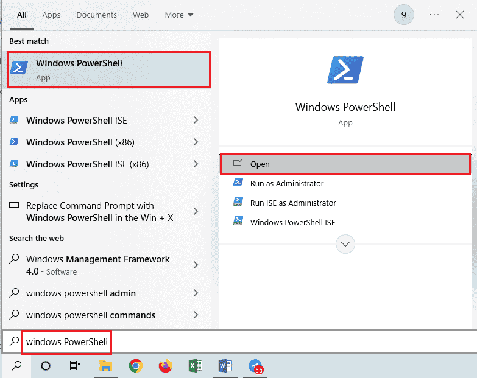This screenshot has width=477, height=378.
Task: Click the PowerShell icon in the best match row
Action: point(19,67)
